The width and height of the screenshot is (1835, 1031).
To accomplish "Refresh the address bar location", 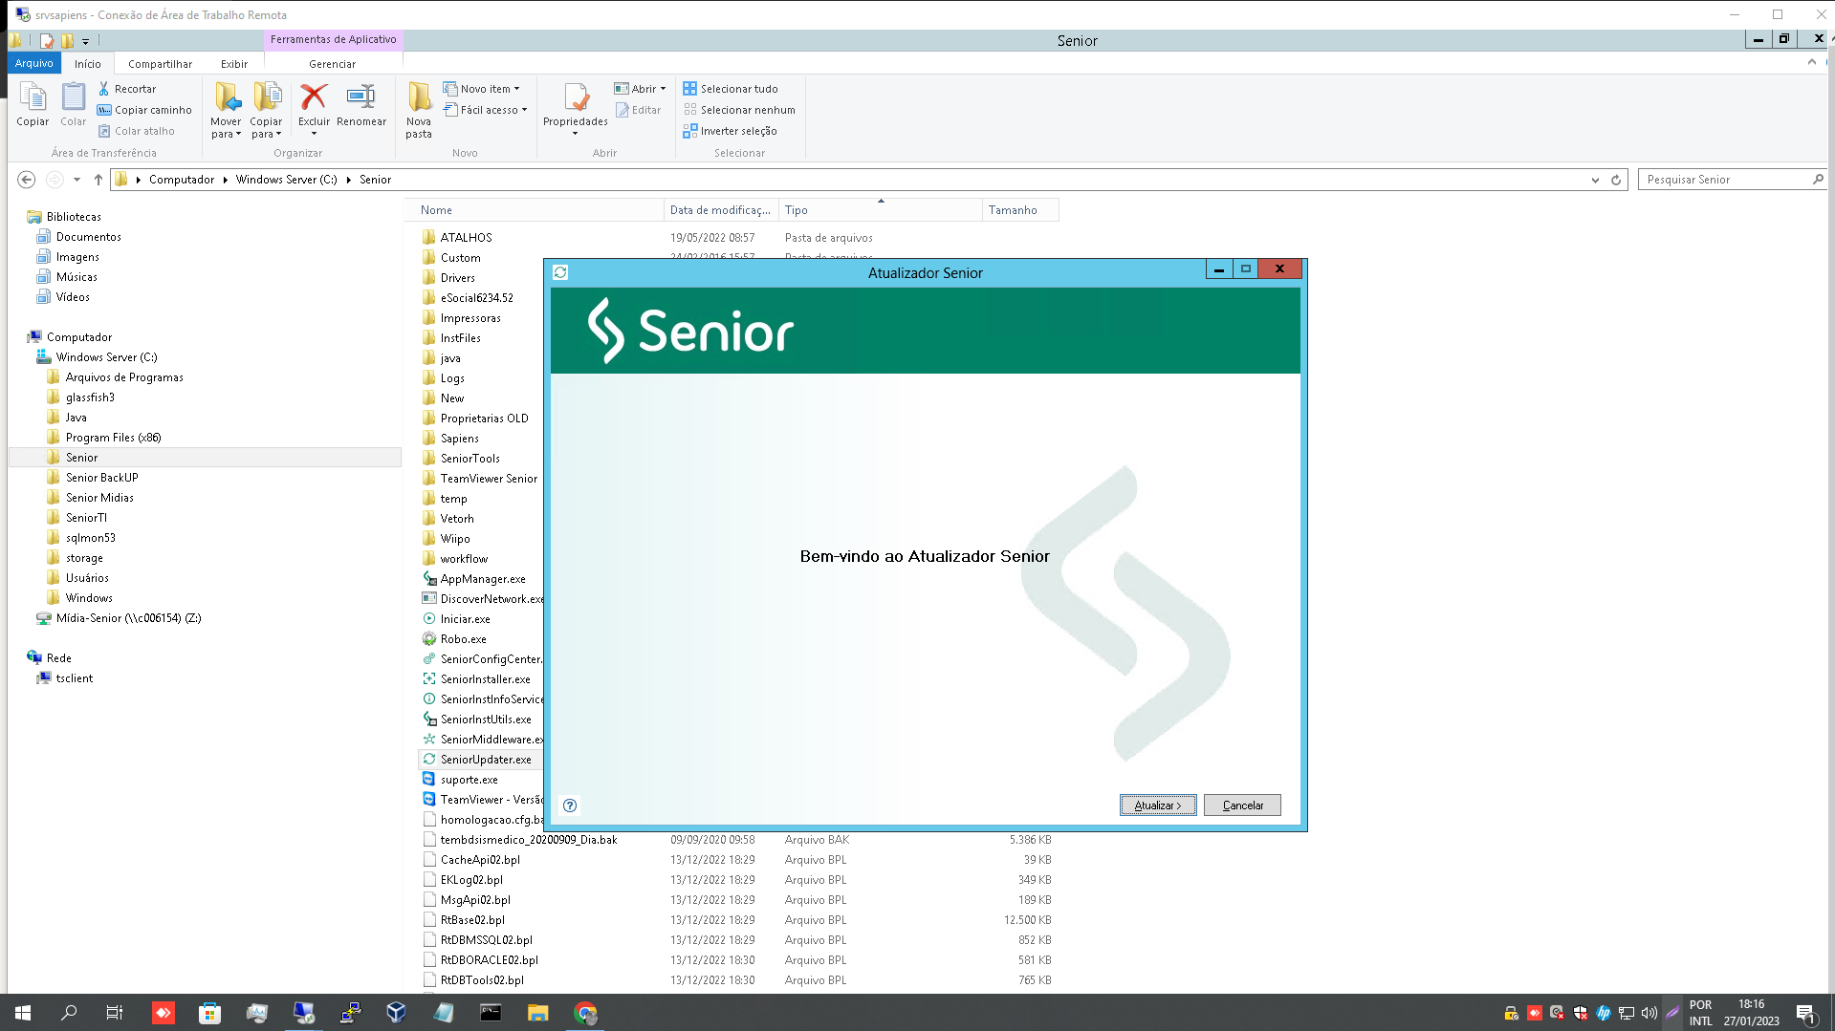I will pos(1616,180).
